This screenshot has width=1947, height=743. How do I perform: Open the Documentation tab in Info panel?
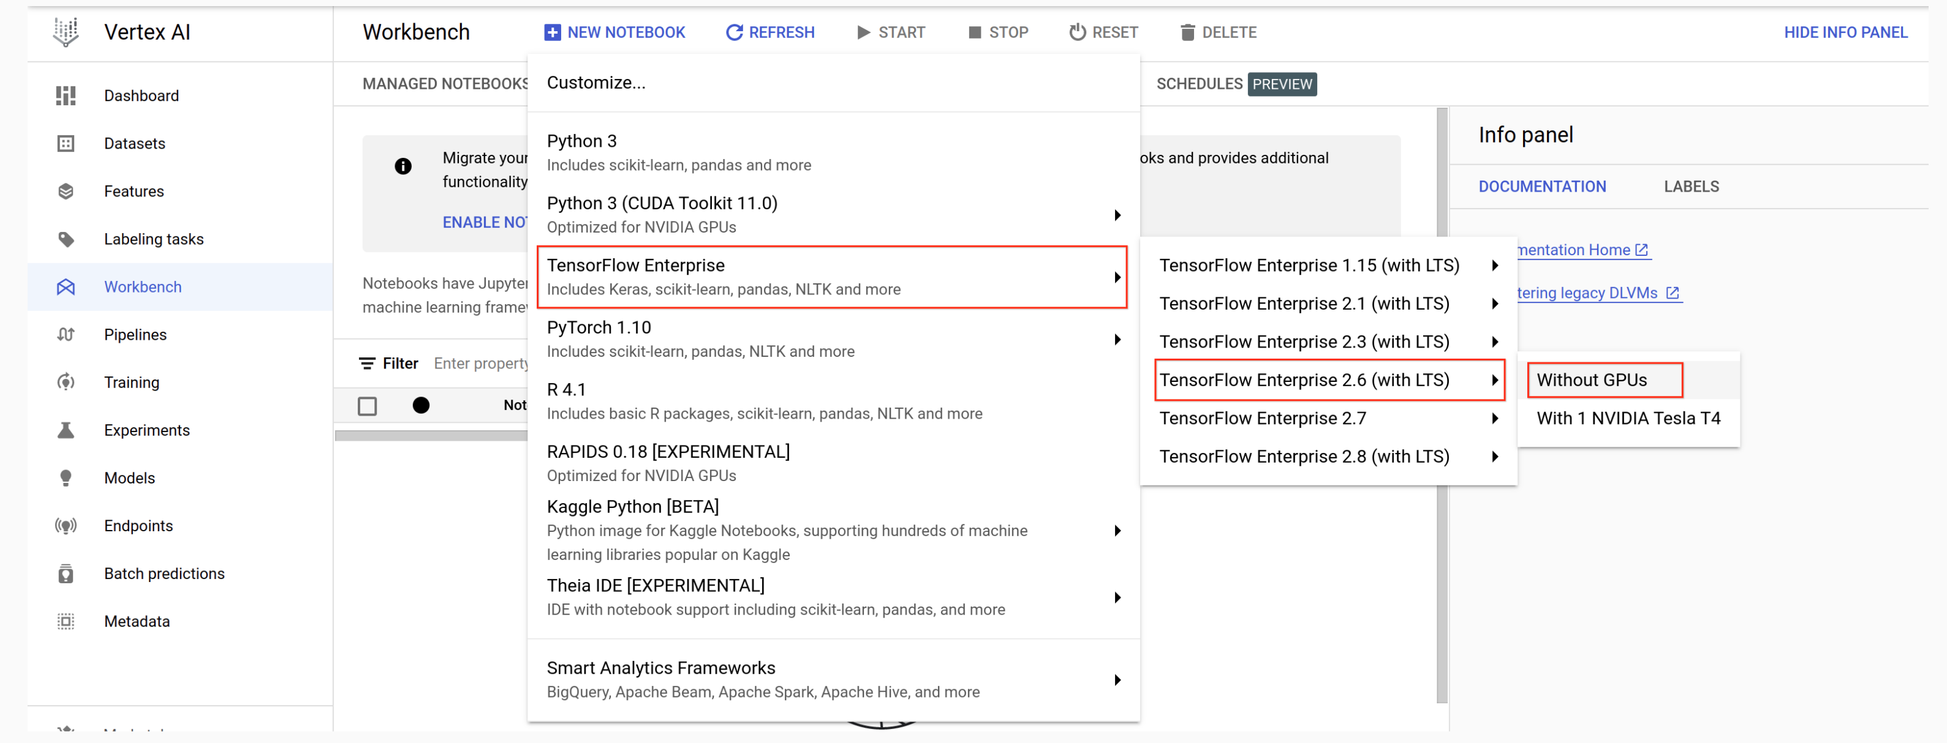point(1542,187)
